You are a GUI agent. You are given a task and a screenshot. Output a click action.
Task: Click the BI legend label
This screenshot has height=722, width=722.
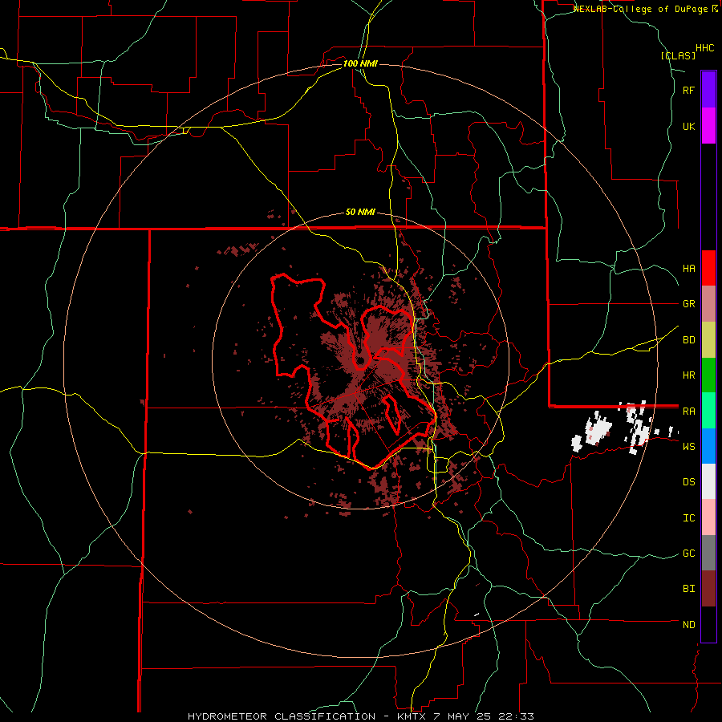tap(688, 589)
